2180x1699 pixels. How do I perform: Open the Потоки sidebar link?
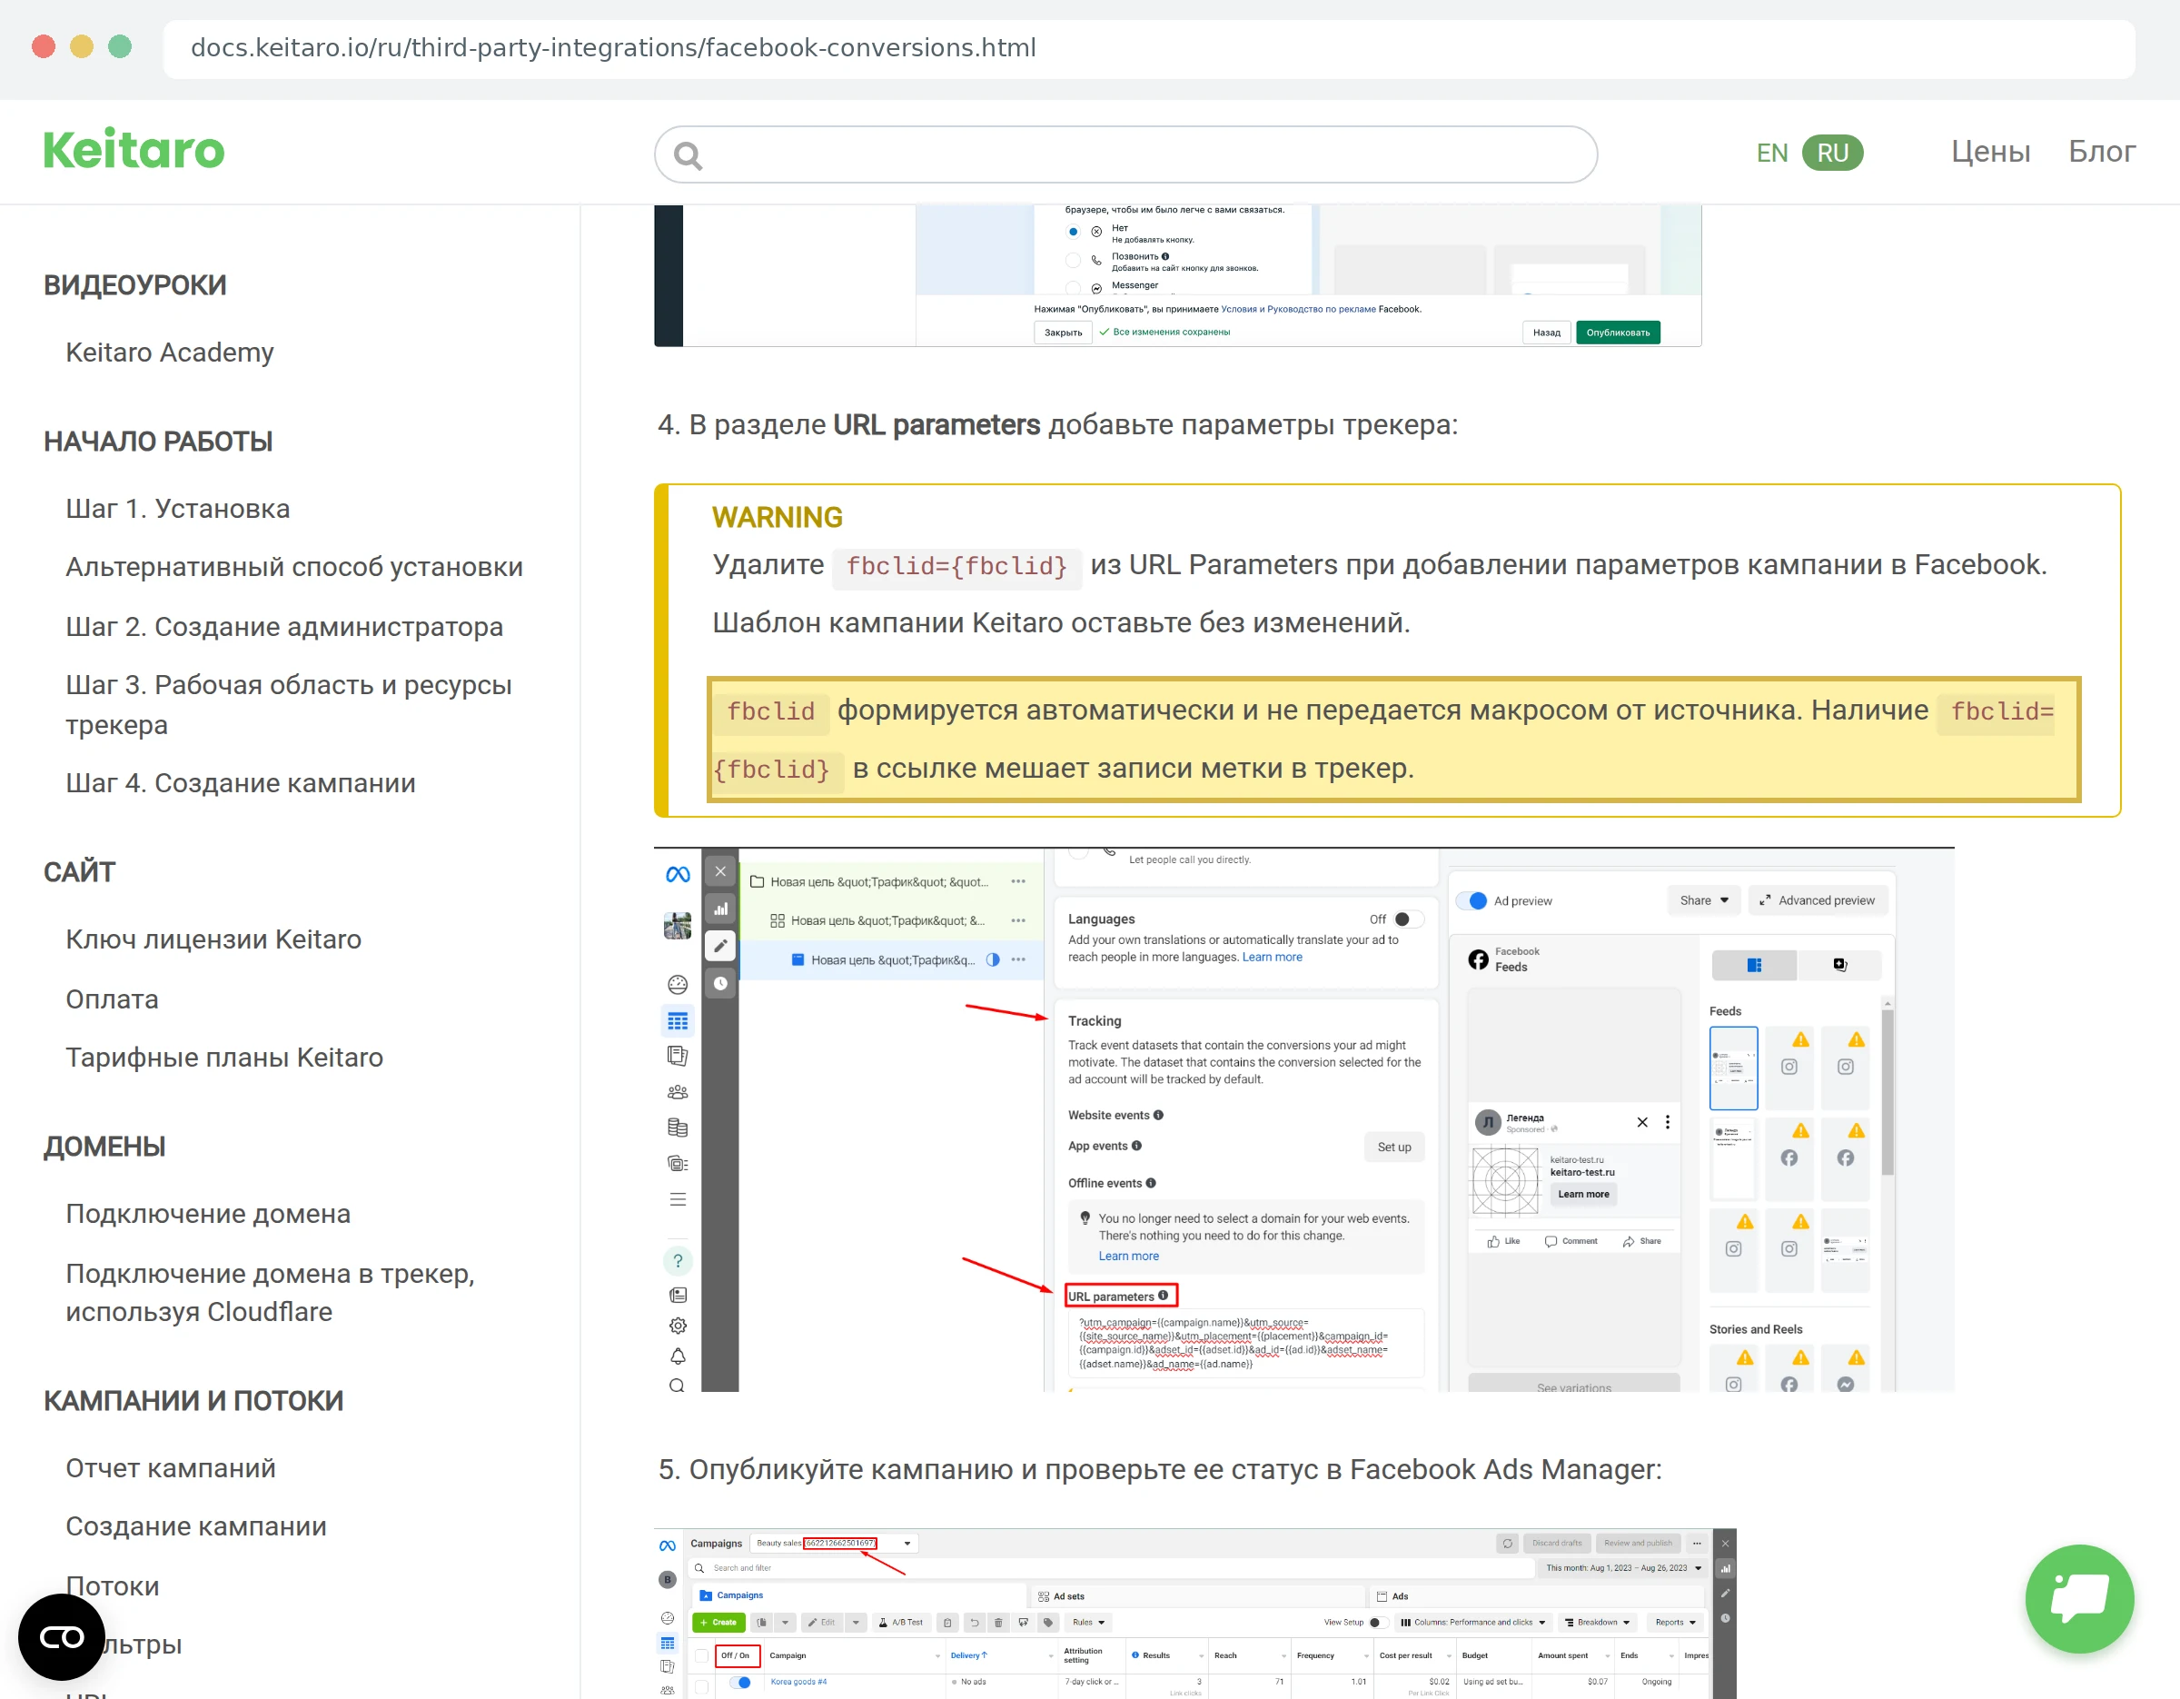113,1586
